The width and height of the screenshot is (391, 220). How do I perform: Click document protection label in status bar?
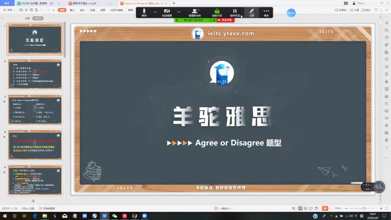(x=47, y=208)
